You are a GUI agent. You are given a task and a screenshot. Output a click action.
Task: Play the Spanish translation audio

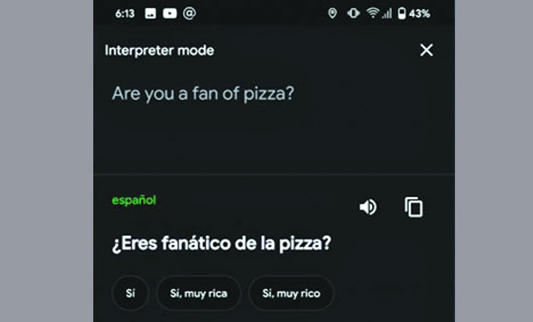tap(368, 207)
